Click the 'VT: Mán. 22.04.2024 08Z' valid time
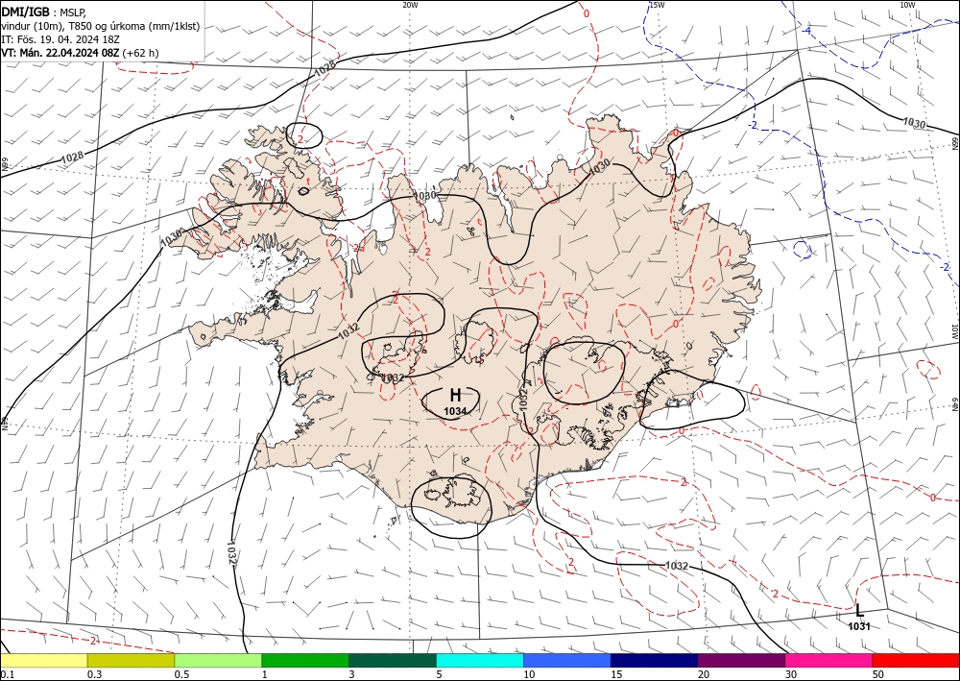The height and width of the screenshot is (681, 960). click(60, 53)
